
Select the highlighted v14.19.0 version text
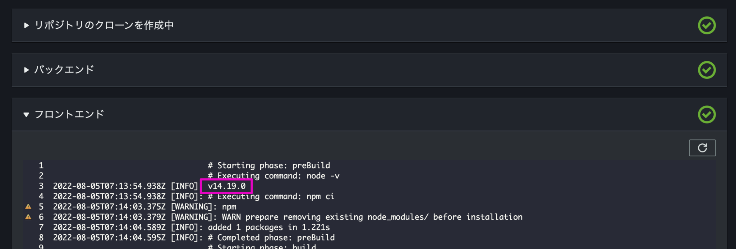(226, 186)
